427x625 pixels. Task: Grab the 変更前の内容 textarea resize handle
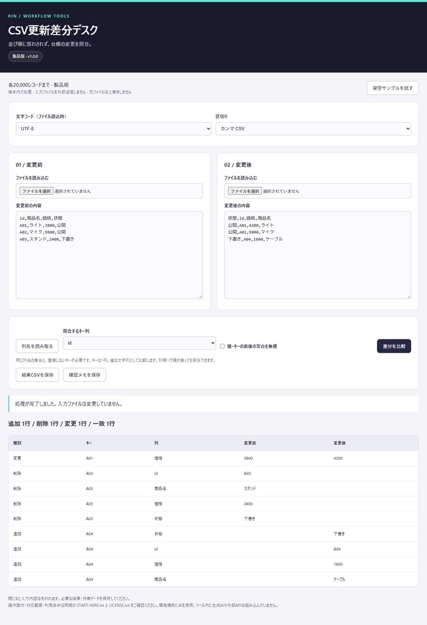click(200, 297)
